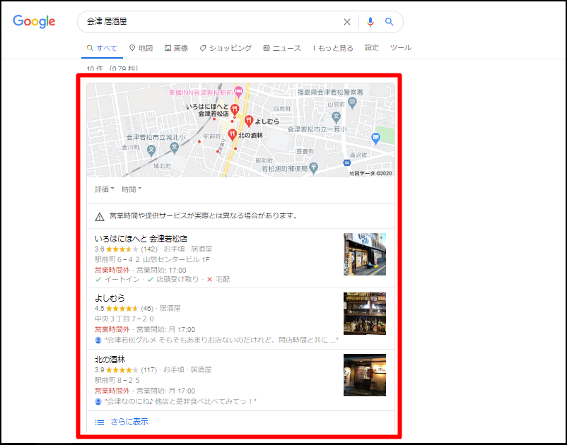Click address 中央３丁目７−２０
This screenshot has width=567, height=445.
124,319
